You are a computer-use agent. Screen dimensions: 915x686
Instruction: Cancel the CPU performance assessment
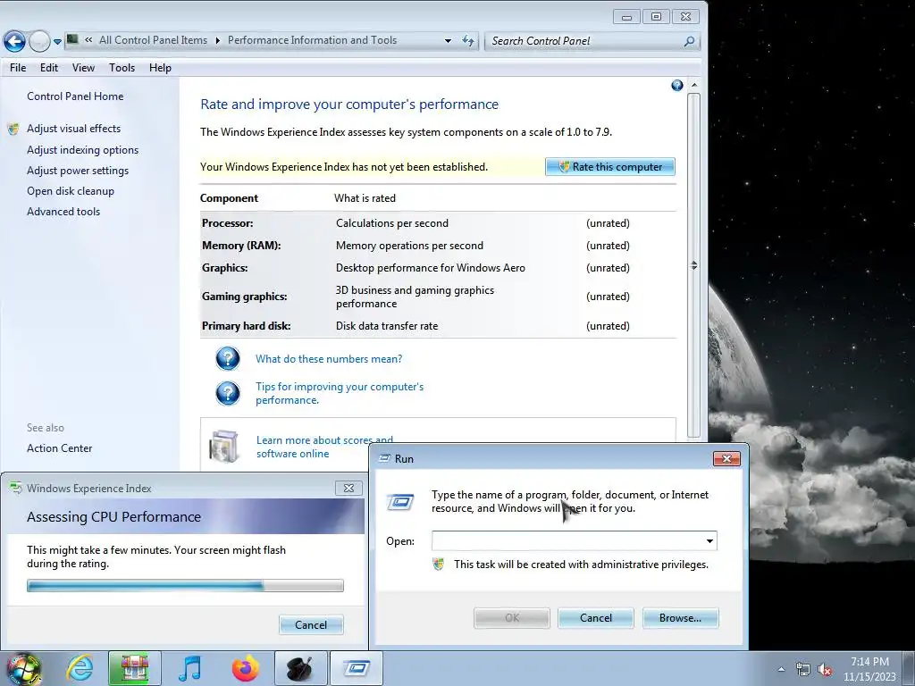coord(311,624)
